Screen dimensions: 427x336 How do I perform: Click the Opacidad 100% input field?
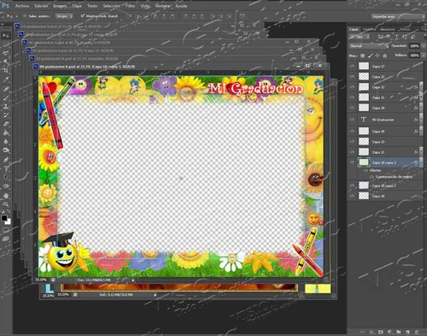pos(414,46)
